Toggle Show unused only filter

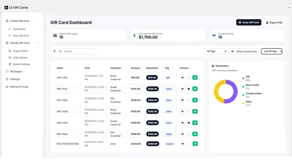point(244,51)
